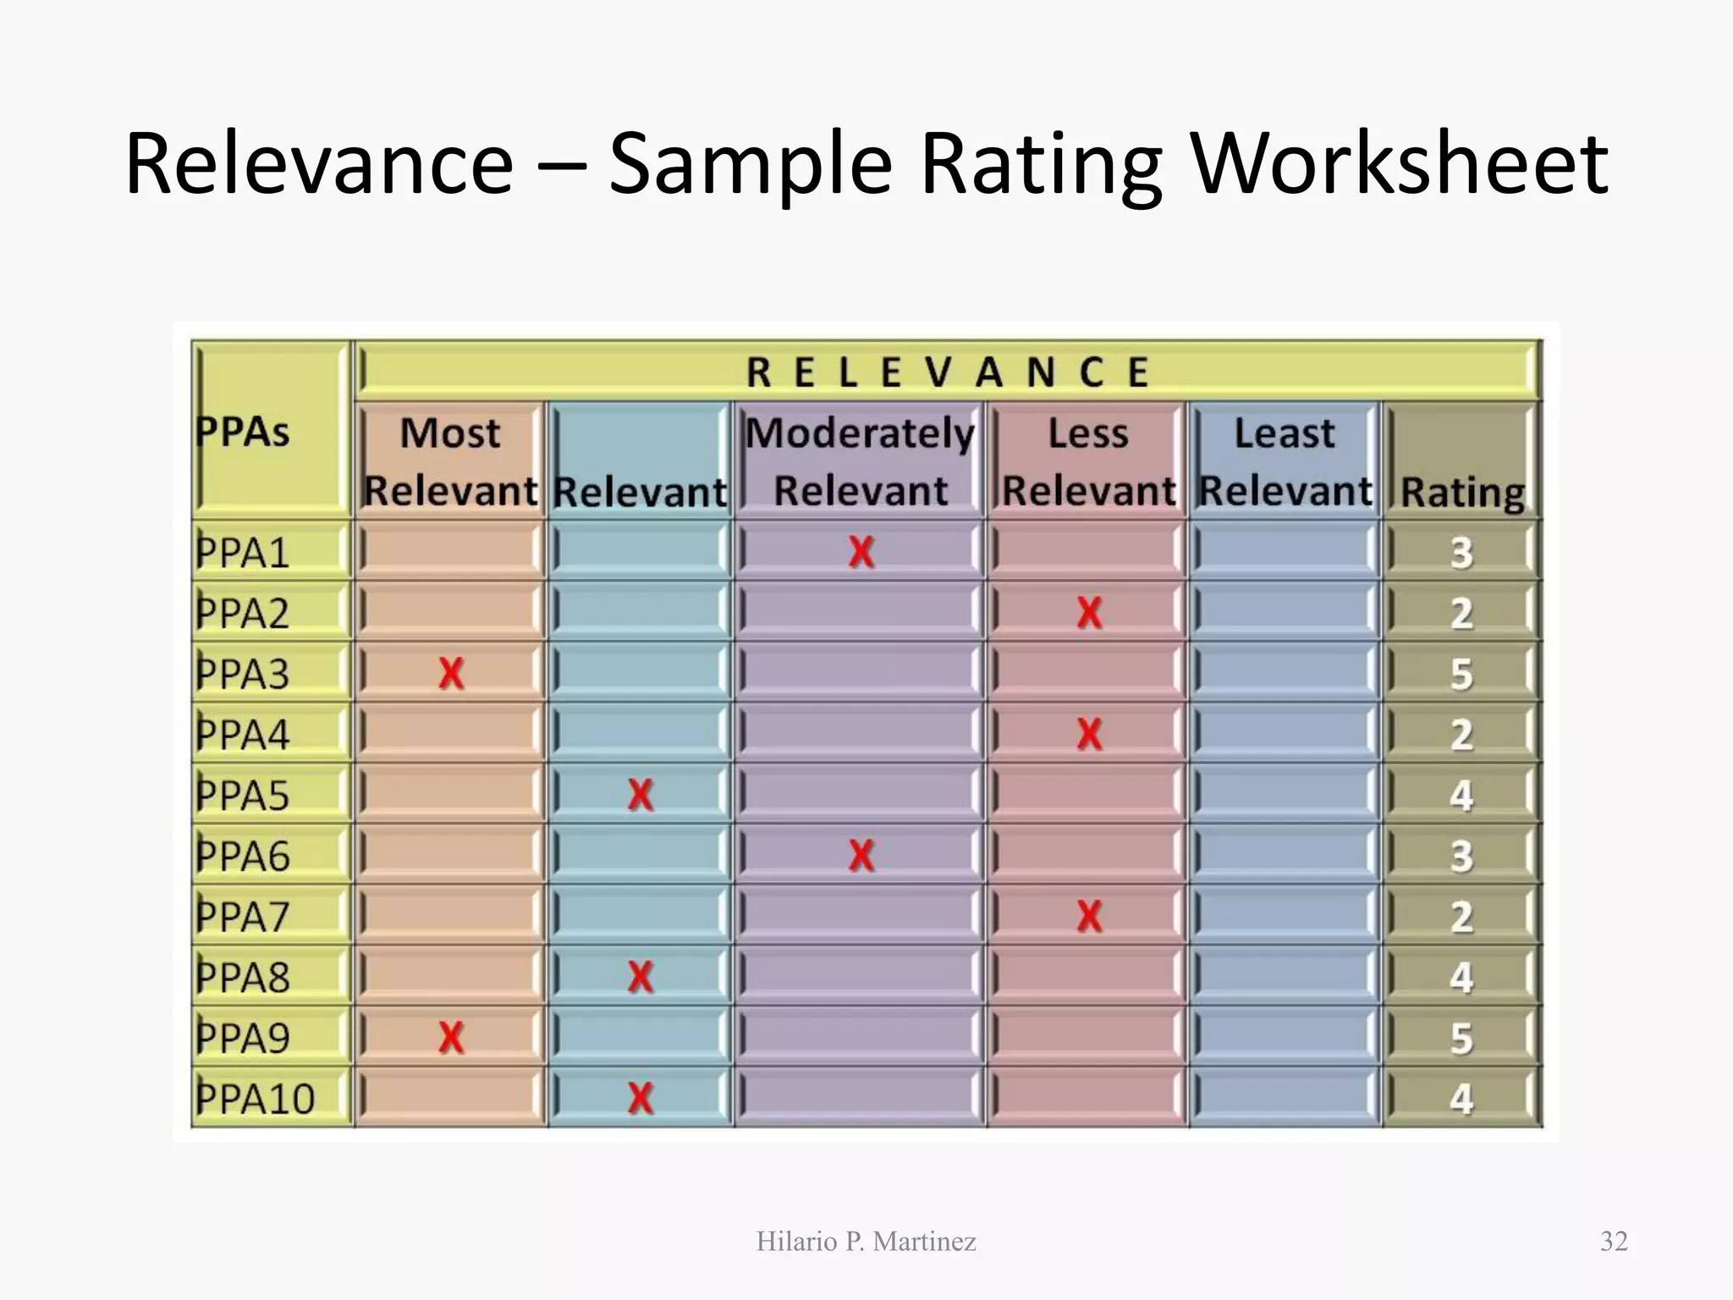The width and height of the screenshot is (1733, 1300).
Task: Select the Moderately Relevant column header
Action: (x=861, y=461)
